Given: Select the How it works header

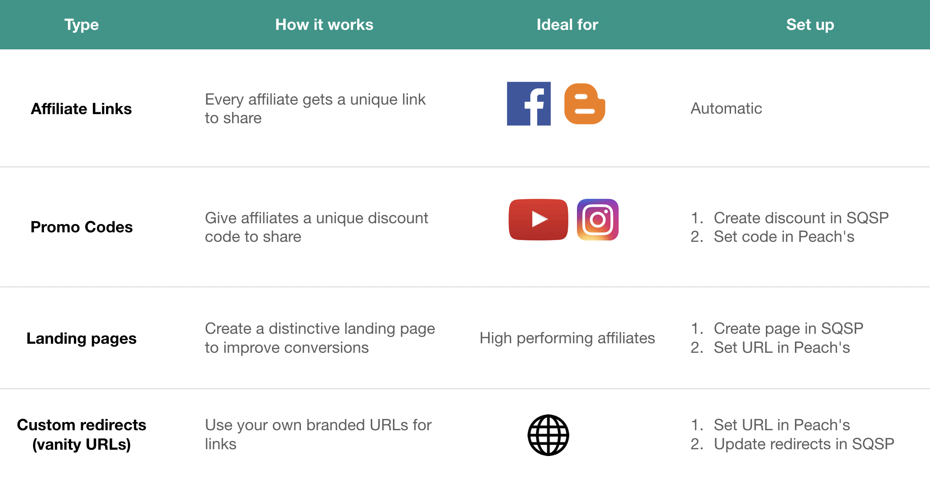Looking at the screenshot, I should pyautogui.click(x=324, y=24).
